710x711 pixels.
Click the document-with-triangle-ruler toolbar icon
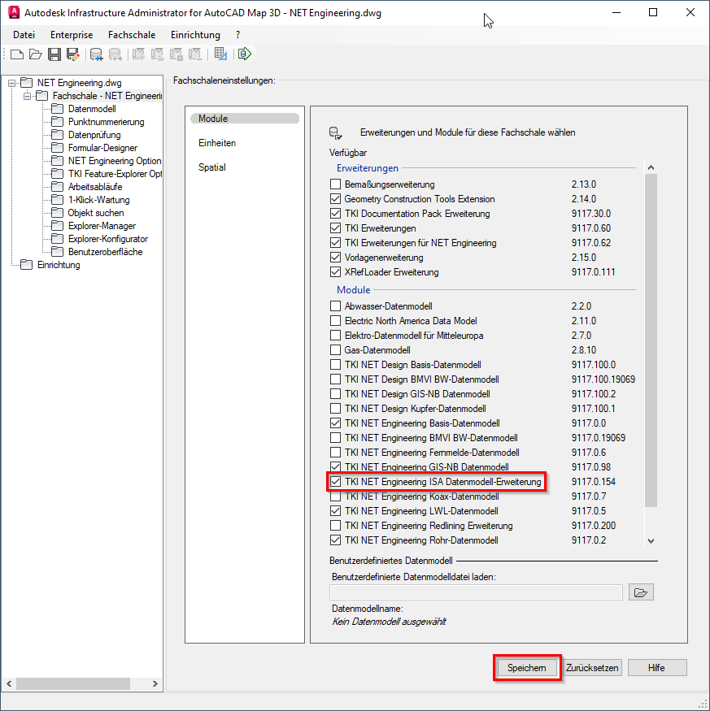coord(220,54)
